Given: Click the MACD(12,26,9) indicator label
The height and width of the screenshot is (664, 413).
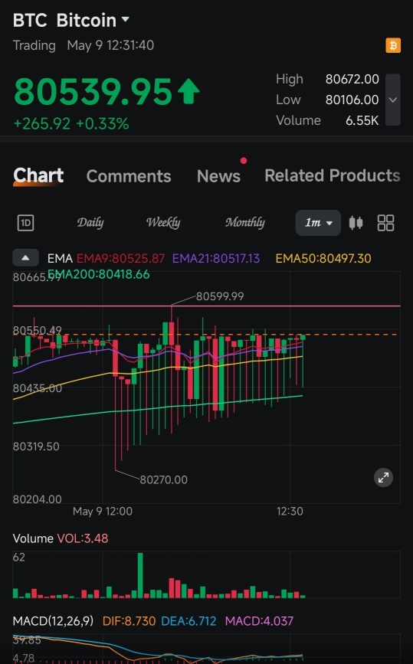Looking at the screenshot, I should click(x=53, y=621).
